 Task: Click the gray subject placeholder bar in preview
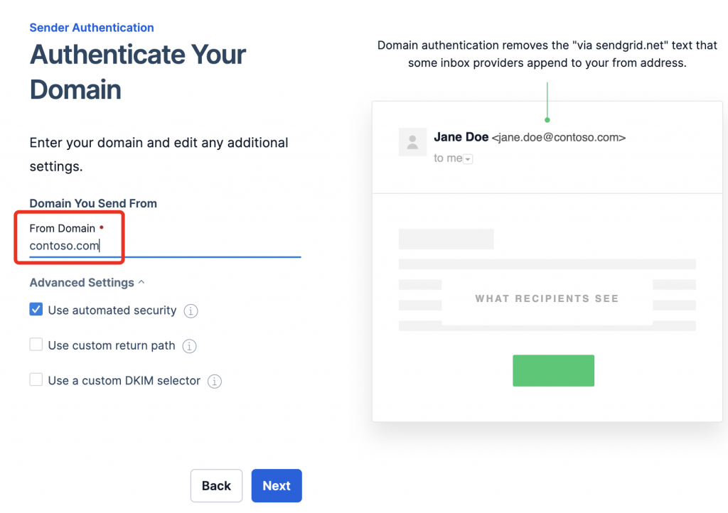coord(446,239)
